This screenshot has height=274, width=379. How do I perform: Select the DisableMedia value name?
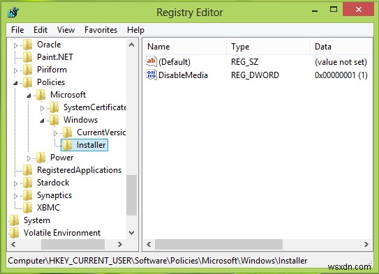pyautogui.click(x=183, y=75)
